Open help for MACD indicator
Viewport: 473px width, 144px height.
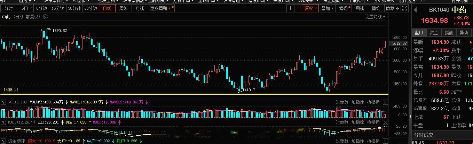[3, 122]
